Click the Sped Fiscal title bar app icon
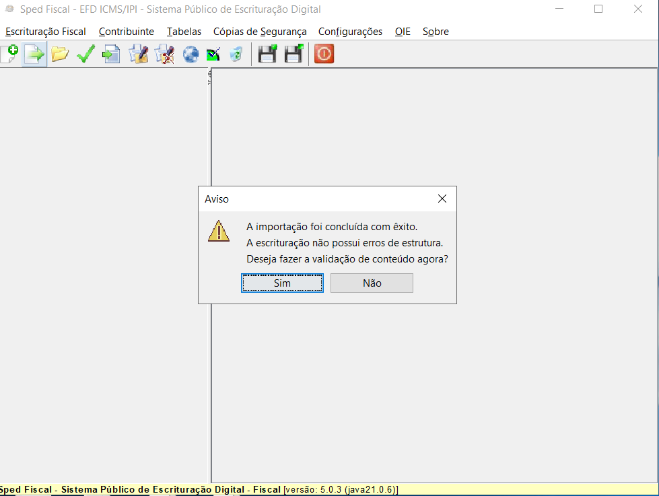This screenshot has width=659, height=496. coord(9,9)
